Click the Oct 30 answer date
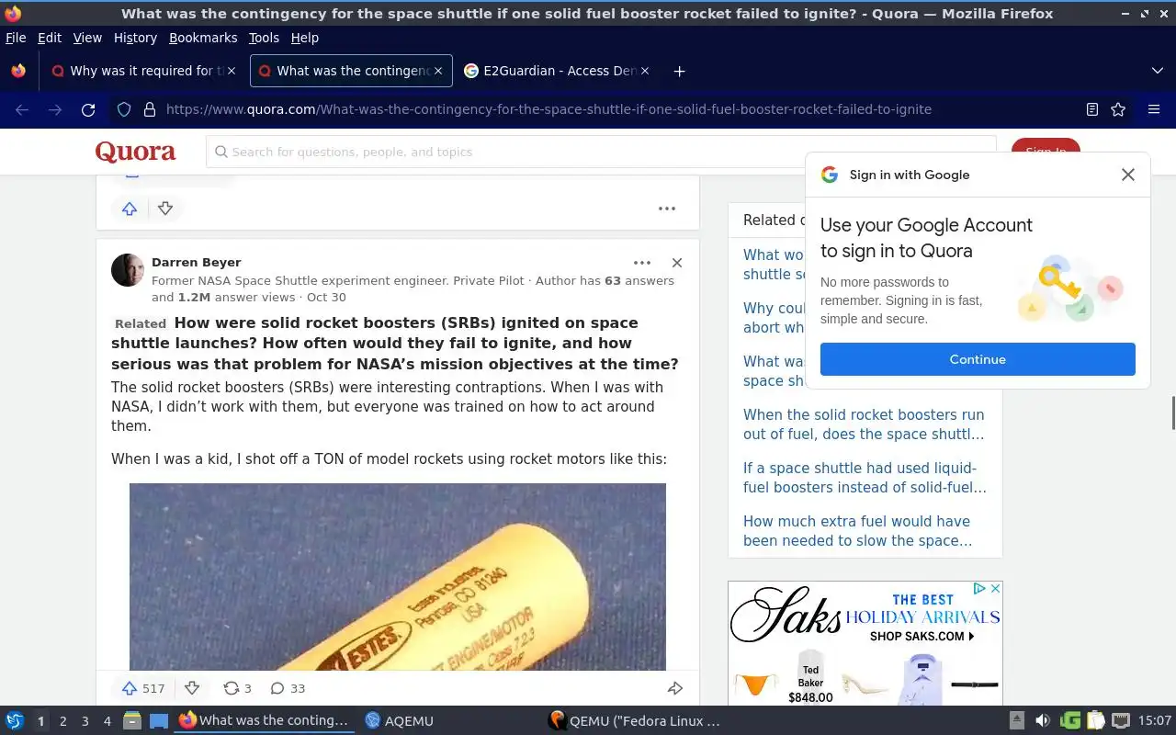Viewport: 1176px width, 735px height. tap(326, 297)
